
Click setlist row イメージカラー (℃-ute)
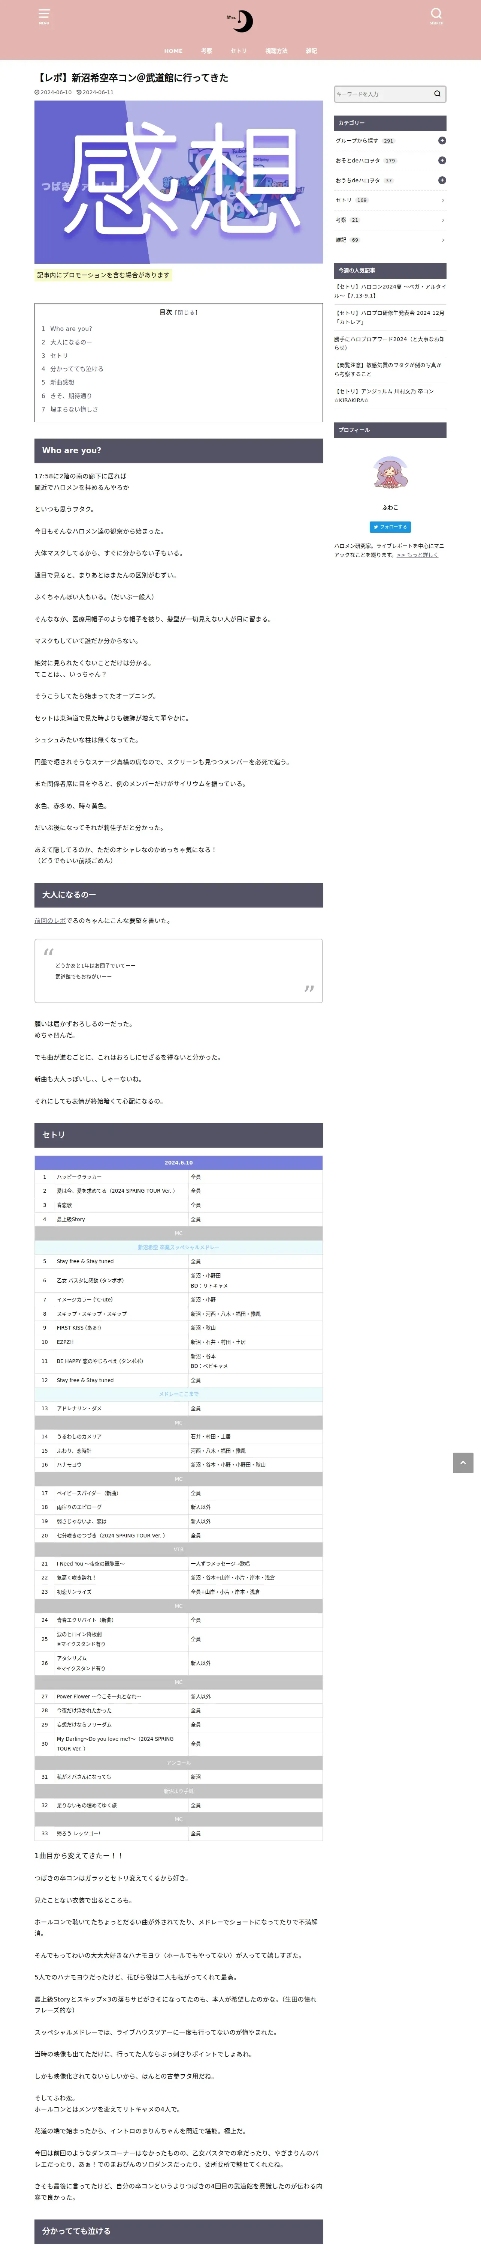pyautogui.click(x=178, y=1300)
